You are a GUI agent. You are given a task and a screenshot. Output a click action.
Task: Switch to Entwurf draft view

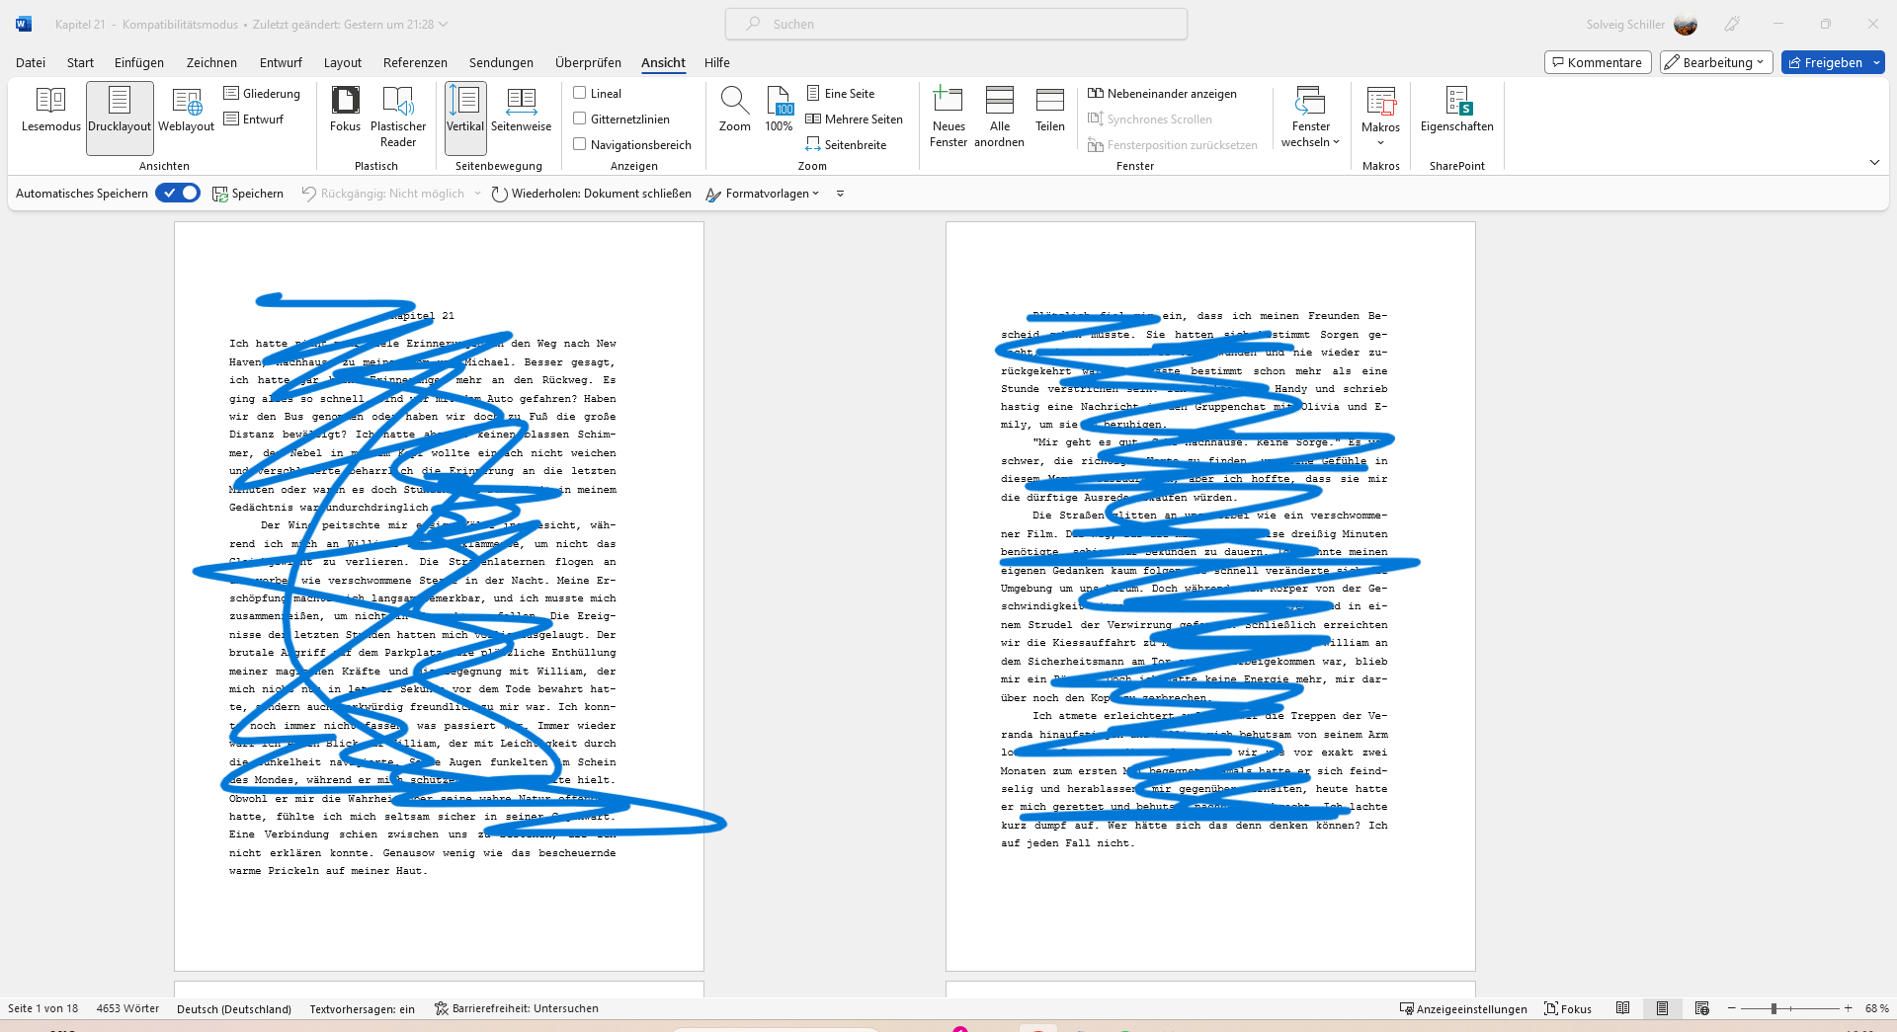[x=254, y=119]
